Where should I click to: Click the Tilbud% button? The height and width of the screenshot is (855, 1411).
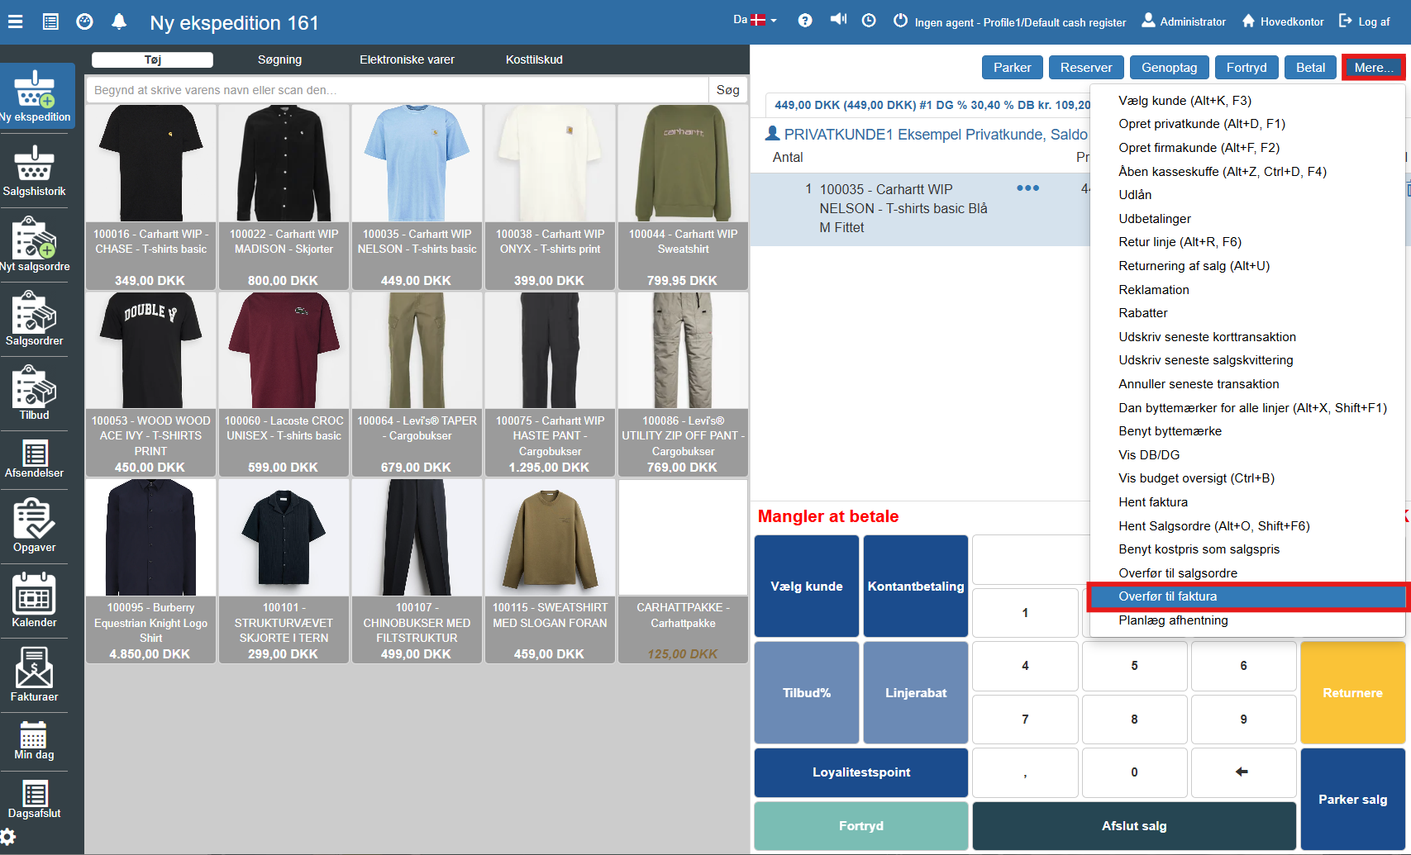(807, 693)
